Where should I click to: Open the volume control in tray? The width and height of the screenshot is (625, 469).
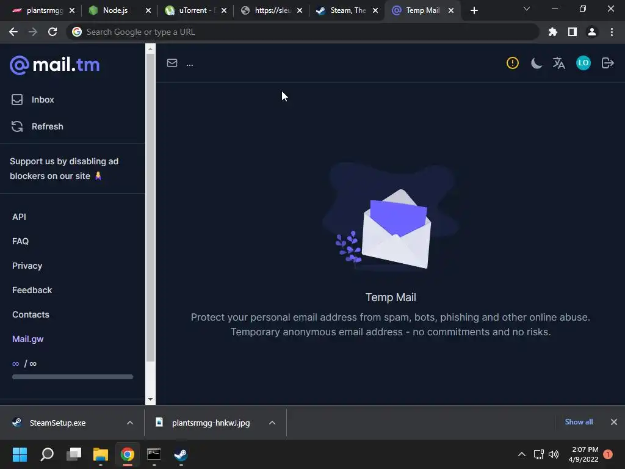point(554,454)
